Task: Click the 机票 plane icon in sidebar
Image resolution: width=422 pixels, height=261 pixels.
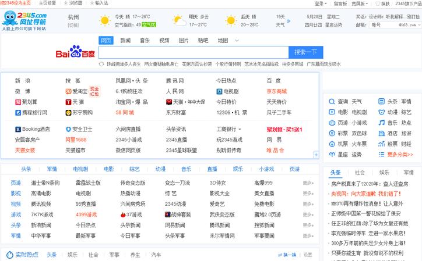Action: tap(332, 144)
